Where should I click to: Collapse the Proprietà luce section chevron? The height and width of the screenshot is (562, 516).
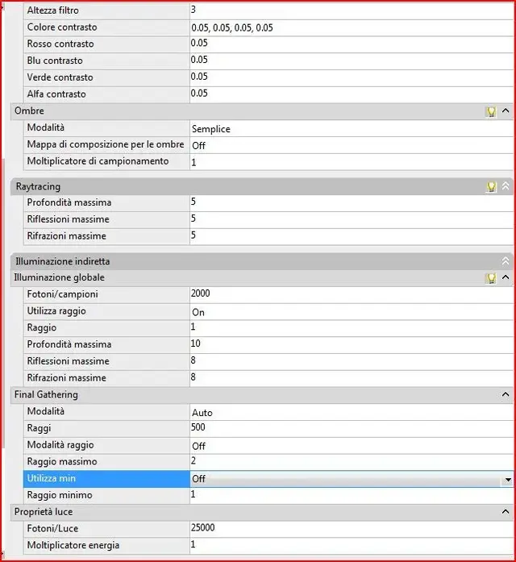pos(506,512)
